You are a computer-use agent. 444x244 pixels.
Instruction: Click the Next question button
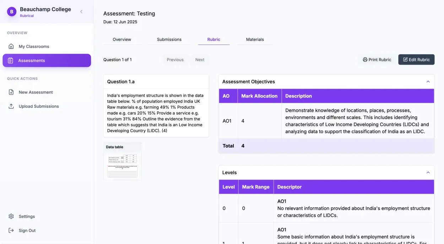200,59
